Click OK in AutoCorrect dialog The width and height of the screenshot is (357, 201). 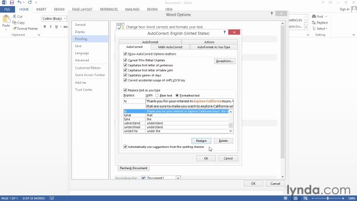206,159
